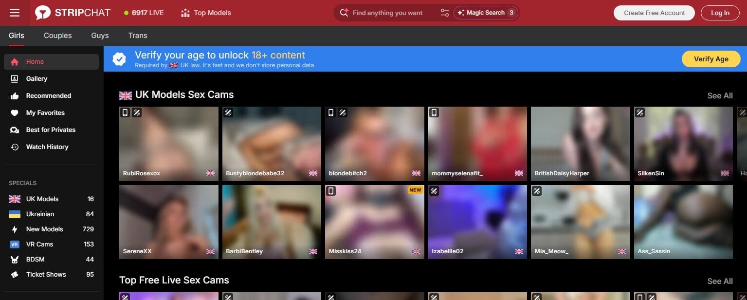Click the Verify Age button
This screenshot has width=747, height=300.
point(711,58)
